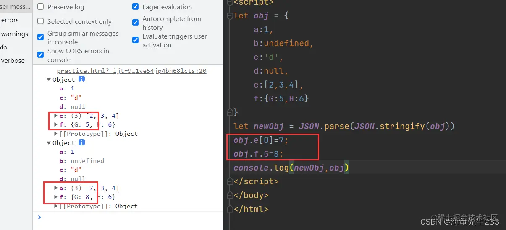Click fold marker beside </body> line
Viewport: 506px width, 230px height.
tap(230, 195)
